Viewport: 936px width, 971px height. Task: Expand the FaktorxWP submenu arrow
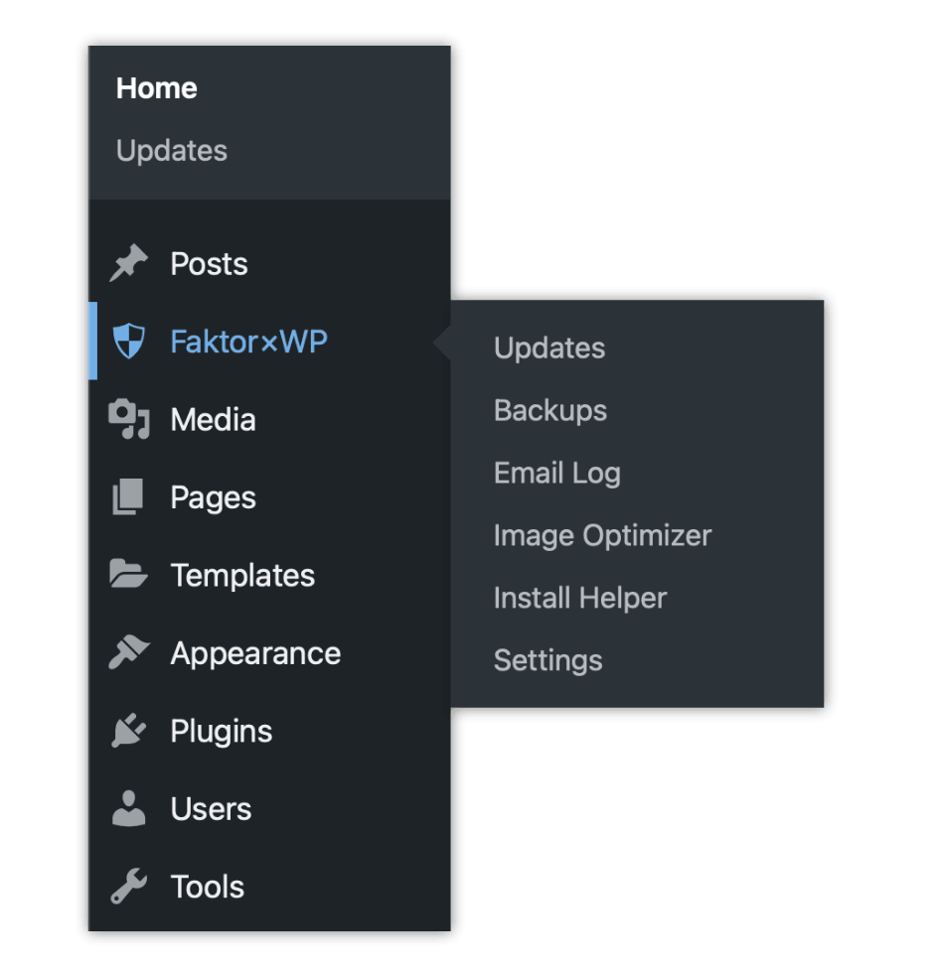(x=441, y=341)
